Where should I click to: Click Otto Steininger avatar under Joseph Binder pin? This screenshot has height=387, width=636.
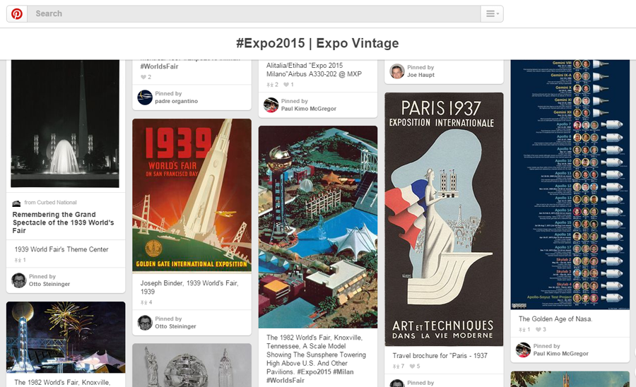click(x=145, y=323)
